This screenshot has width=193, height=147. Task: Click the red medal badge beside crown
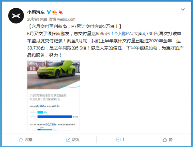tap(61, 12)
